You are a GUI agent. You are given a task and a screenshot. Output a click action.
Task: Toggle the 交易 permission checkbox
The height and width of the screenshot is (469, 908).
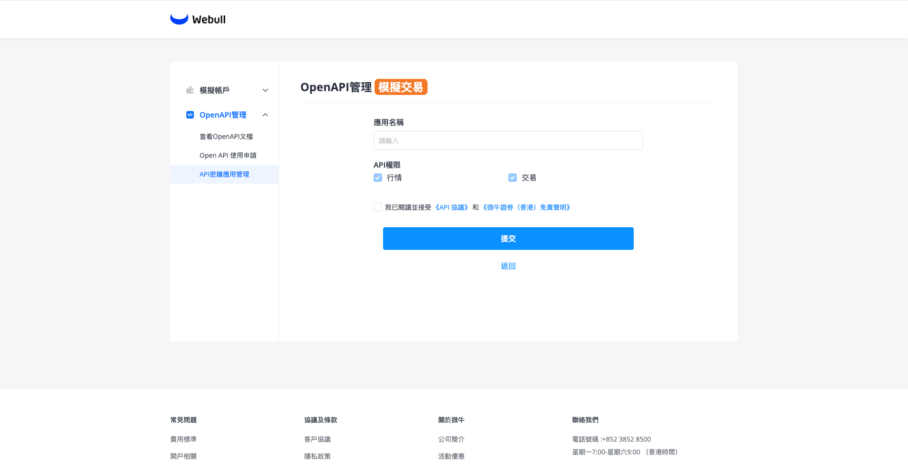point(513,178)
